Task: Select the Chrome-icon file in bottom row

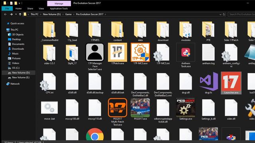Action: click(95, 134)
